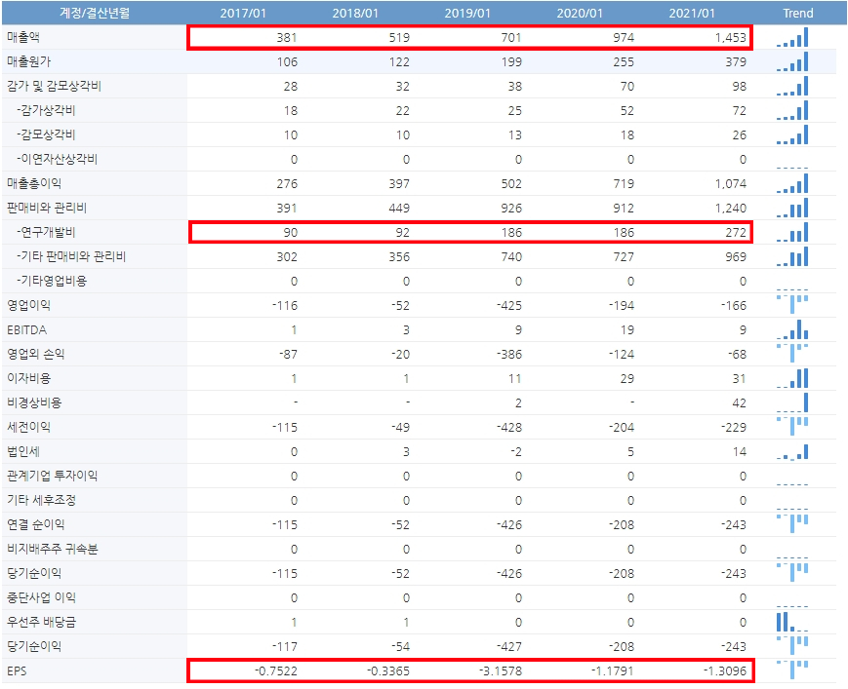Click the -기타영업비용 row label
The height and width of the screenshot is (689, 848).
(x=52, y=281)
